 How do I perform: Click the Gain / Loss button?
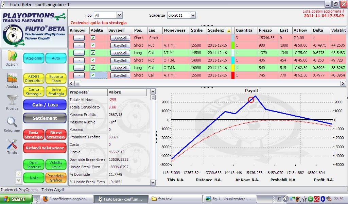coord(45,105)
